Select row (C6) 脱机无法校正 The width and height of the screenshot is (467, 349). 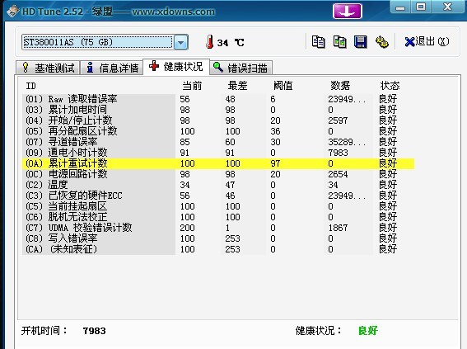[x=218, y=217]
